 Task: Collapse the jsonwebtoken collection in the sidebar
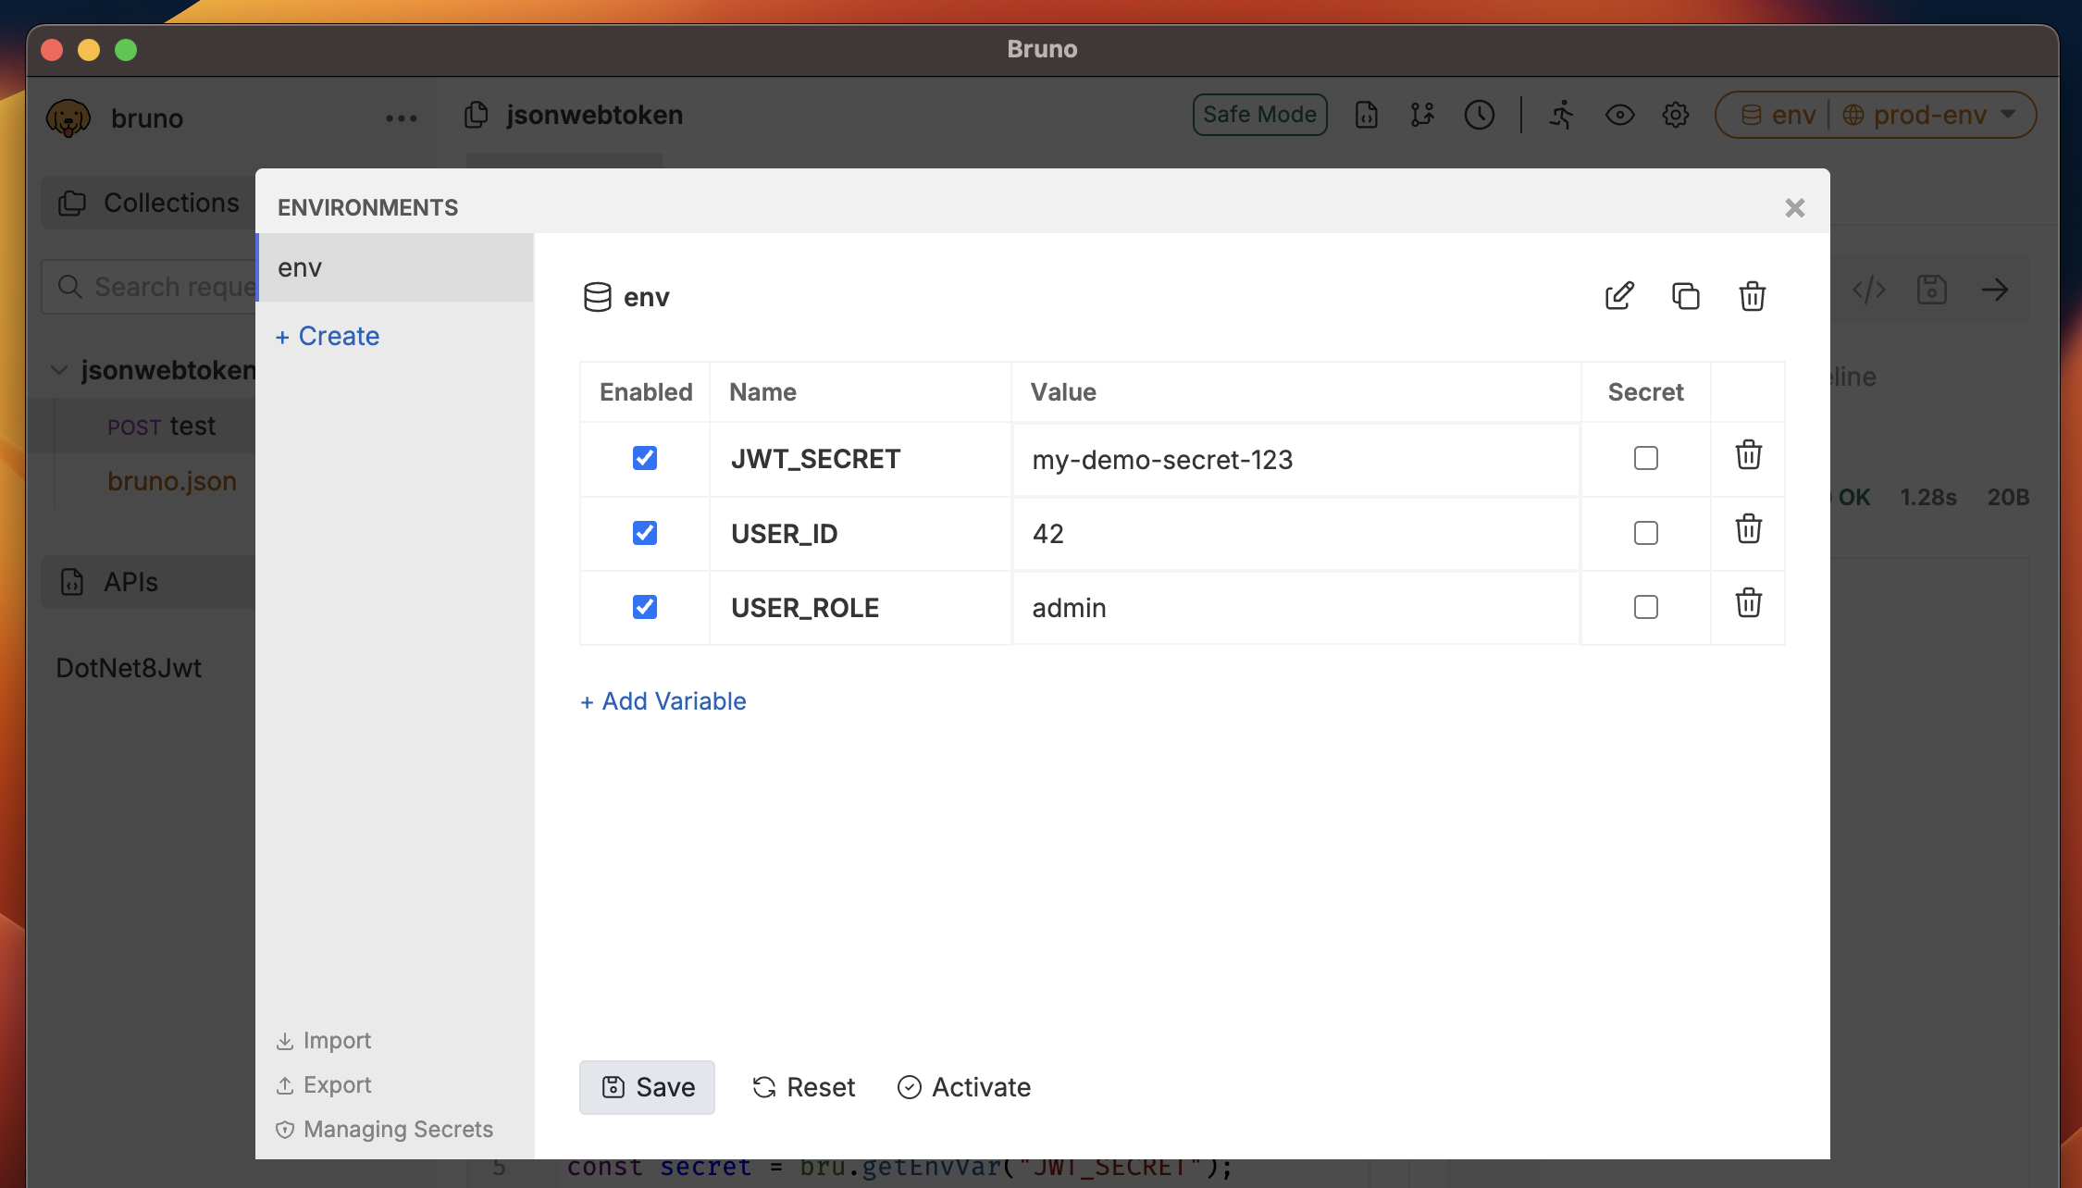[59, 370]
